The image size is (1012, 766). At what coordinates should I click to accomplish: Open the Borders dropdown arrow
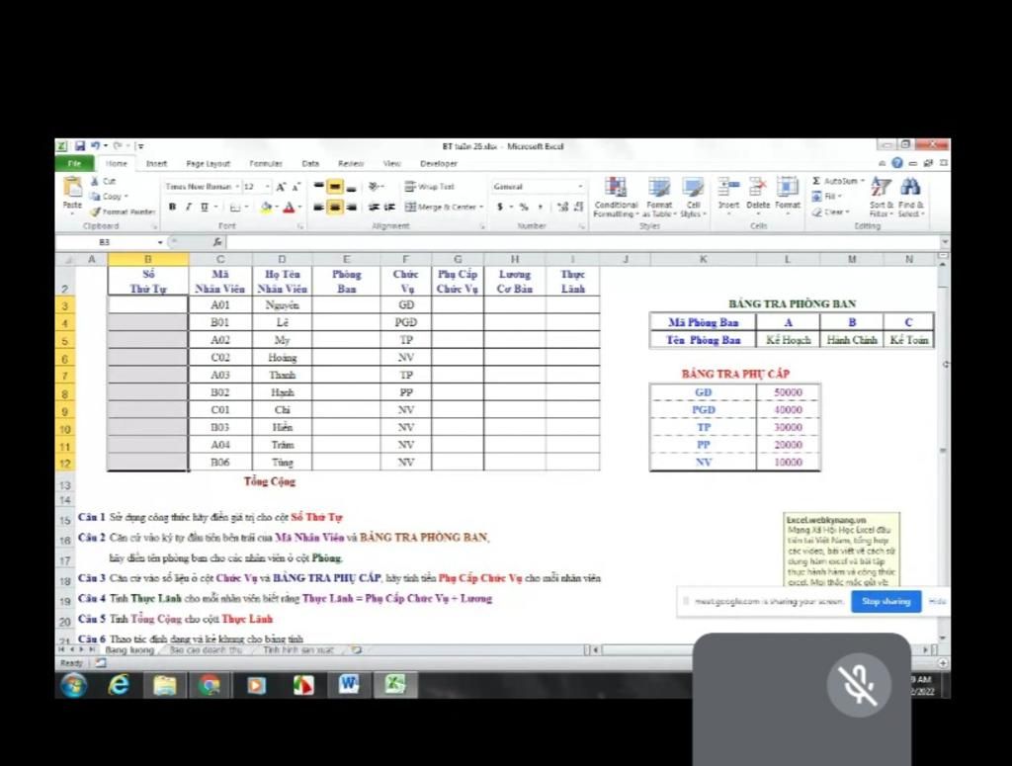coord(246,208)
